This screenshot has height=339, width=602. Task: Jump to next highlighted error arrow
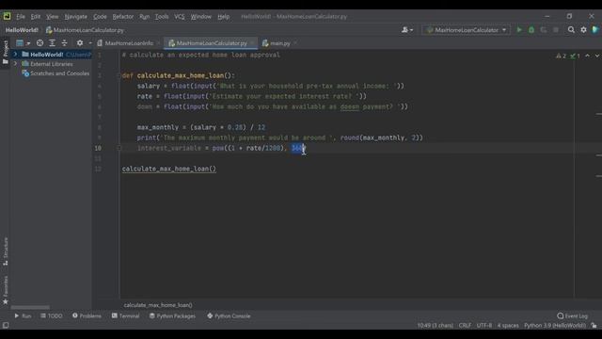(x=597, y=56)
